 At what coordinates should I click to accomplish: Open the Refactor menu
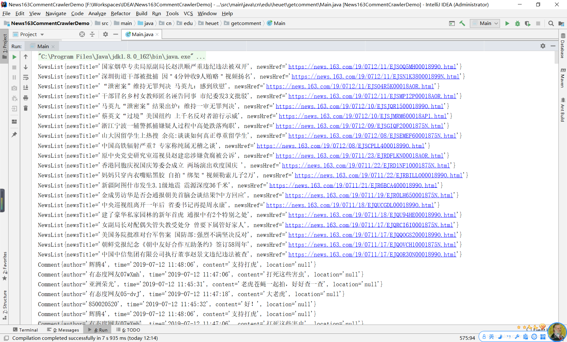click(x=120, y=14)
